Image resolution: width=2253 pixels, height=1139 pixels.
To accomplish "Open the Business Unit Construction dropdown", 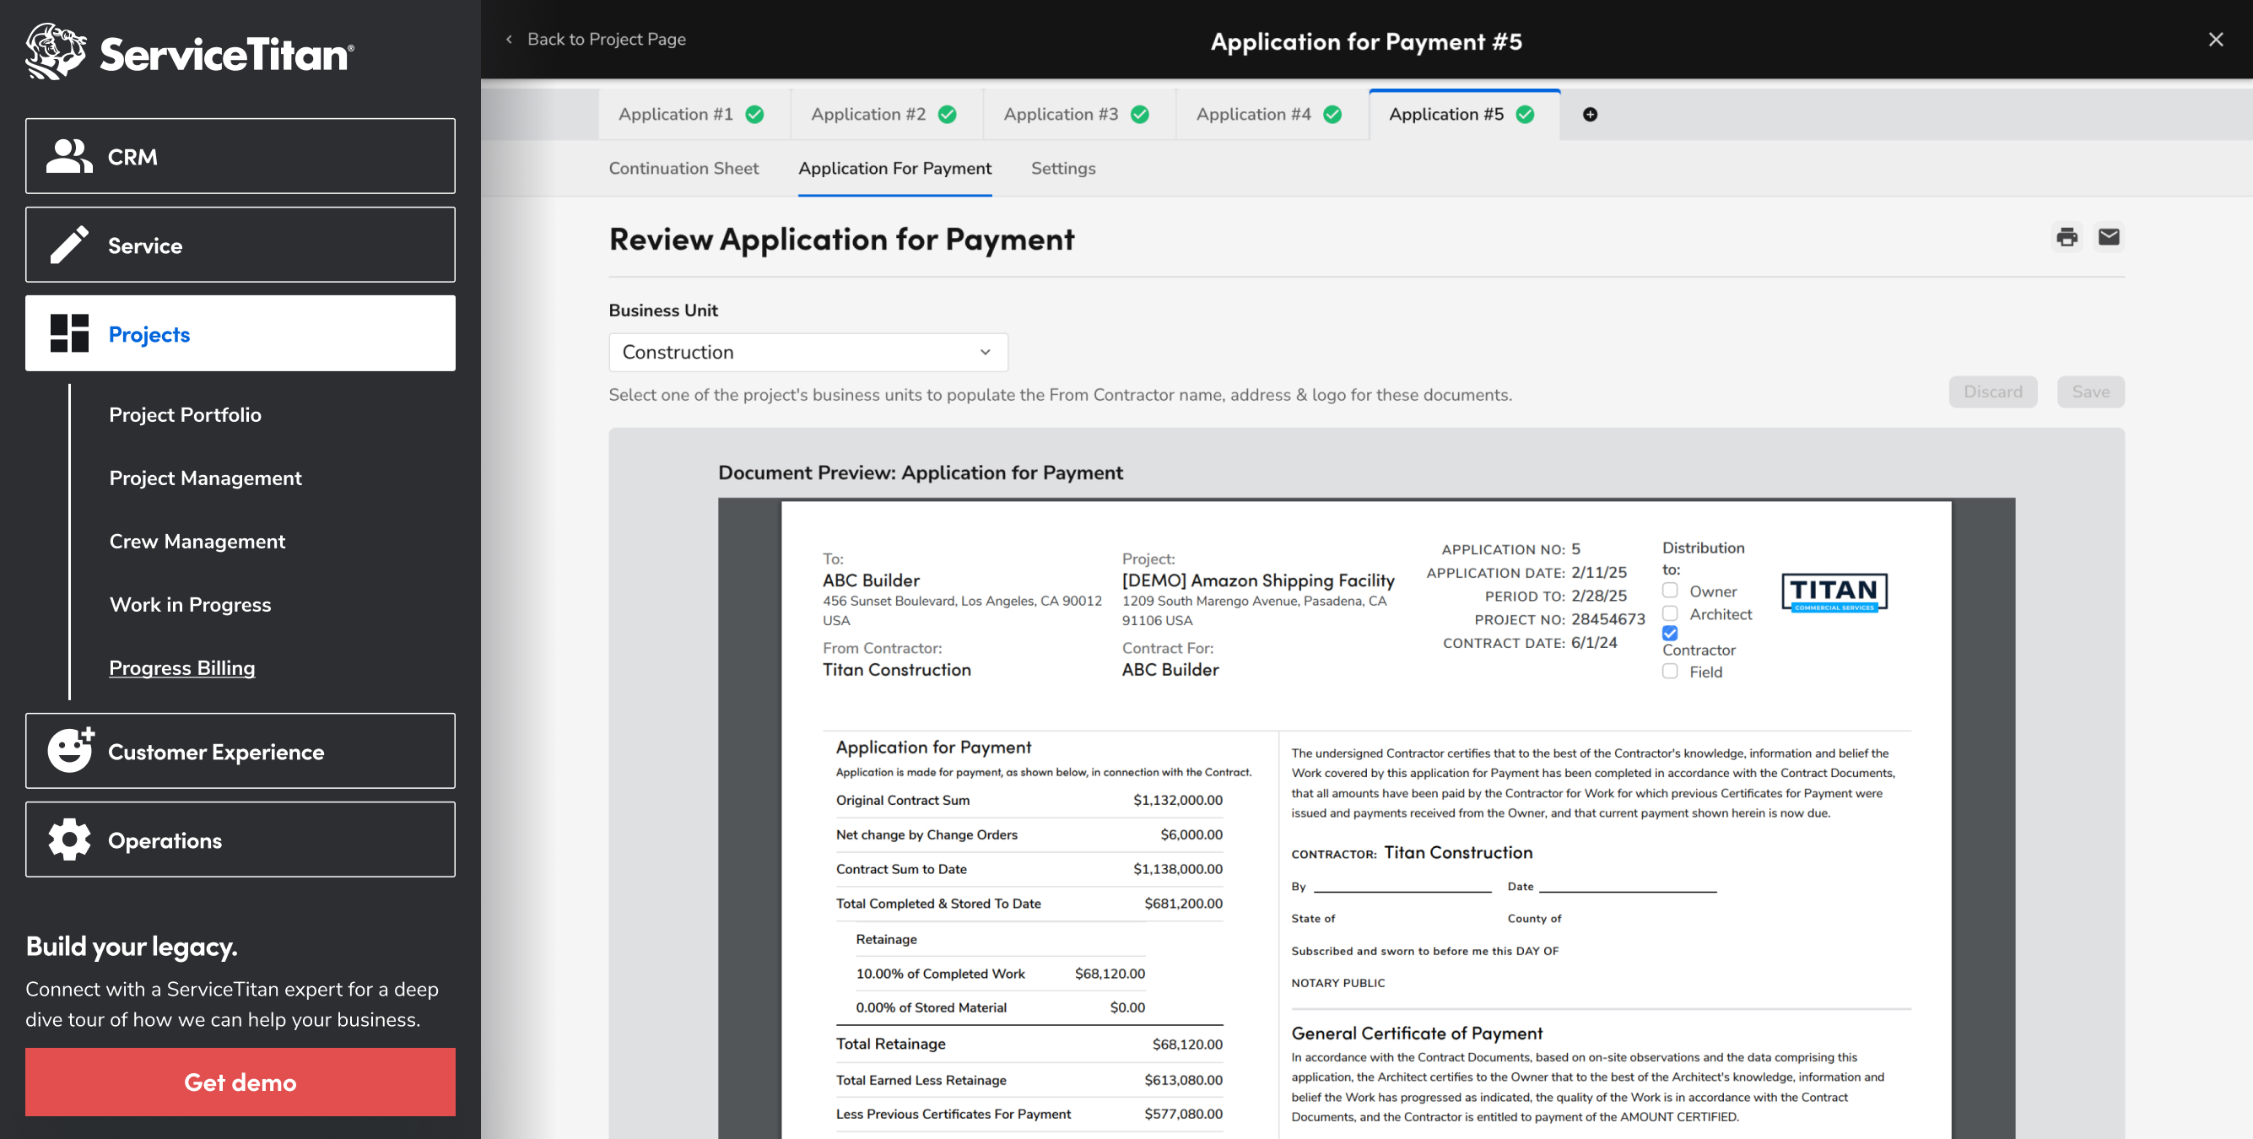I will 808,353.
